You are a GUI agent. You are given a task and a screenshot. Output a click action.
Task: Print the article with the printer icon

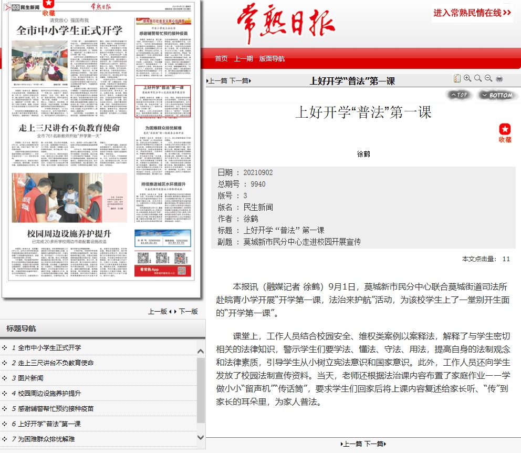point(499,79)
